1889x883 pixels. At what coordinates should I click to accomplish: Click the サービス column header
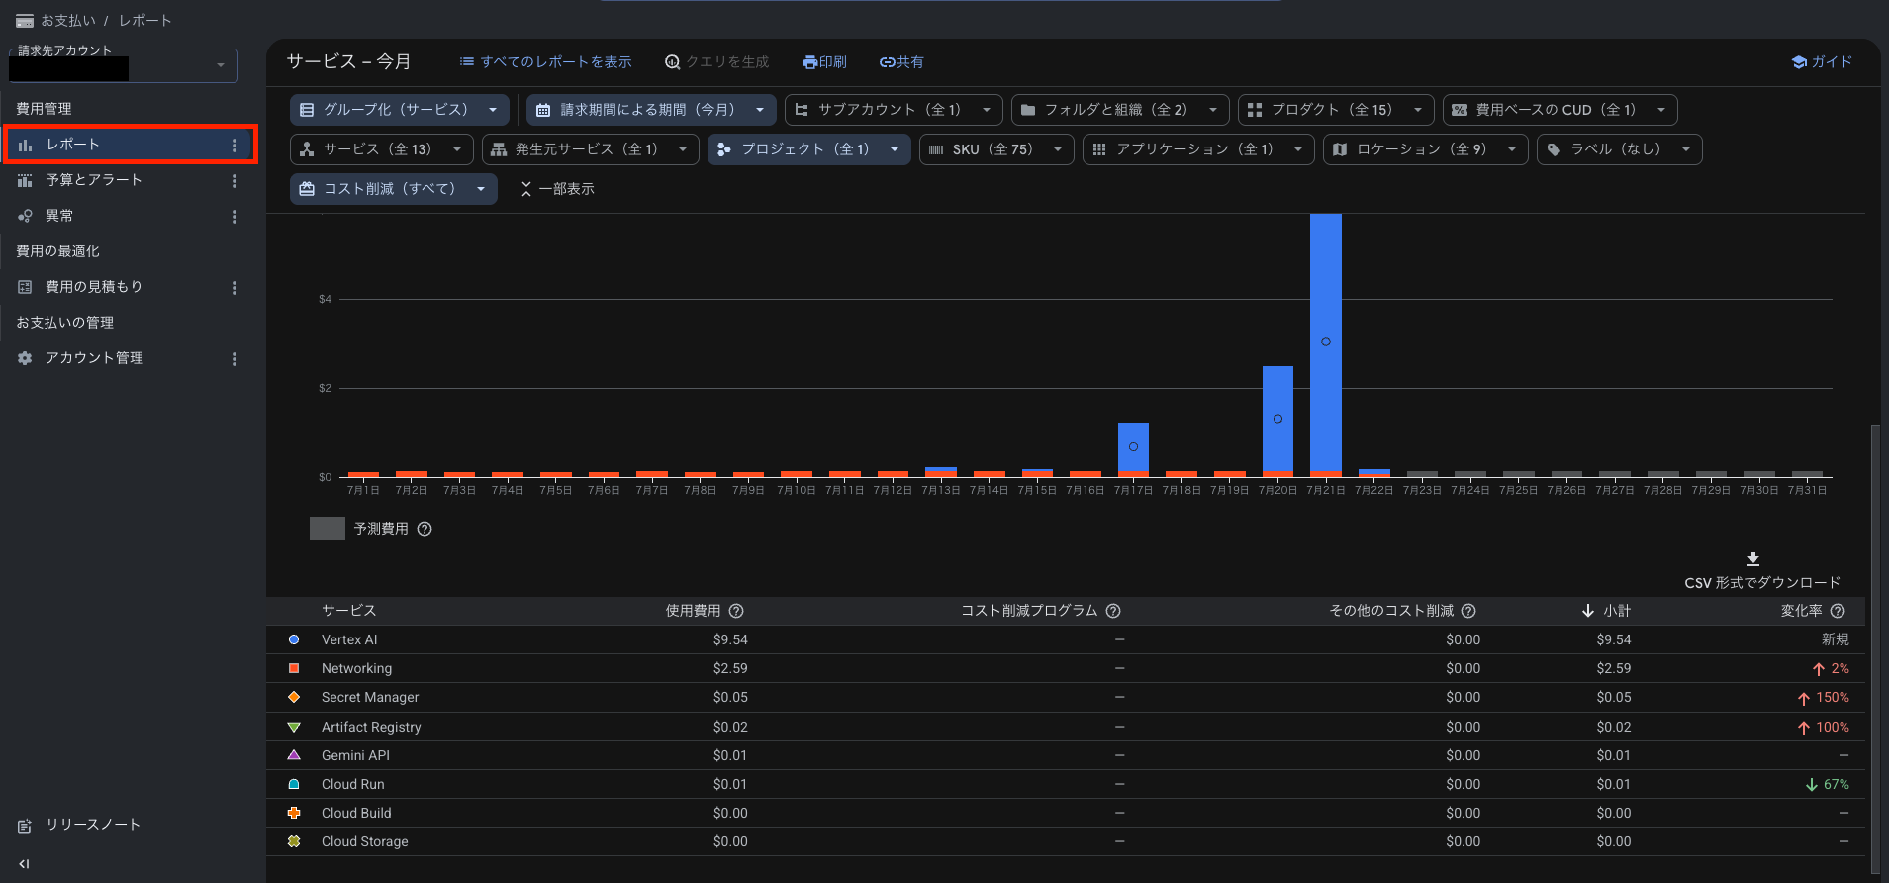click(349, 611)
